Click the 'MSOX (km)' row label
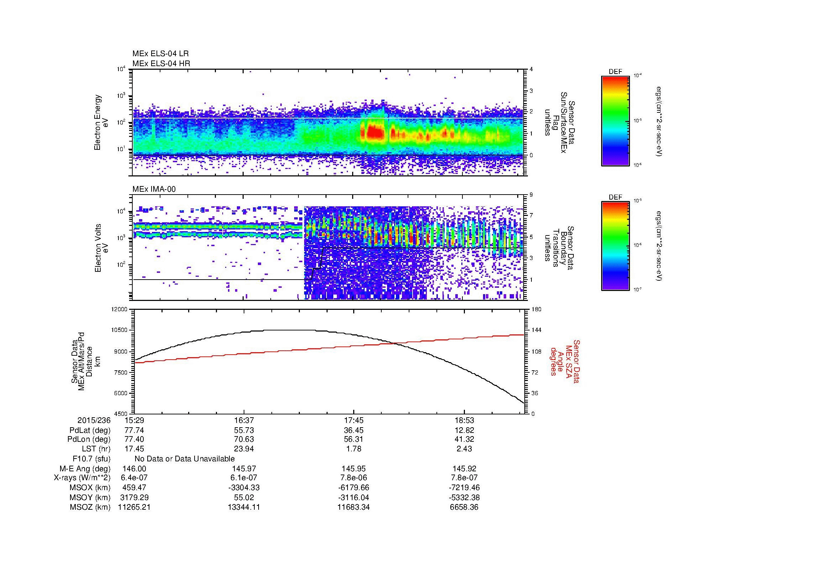The height and width of the screenshot is (588, 832). pos(90,488)
